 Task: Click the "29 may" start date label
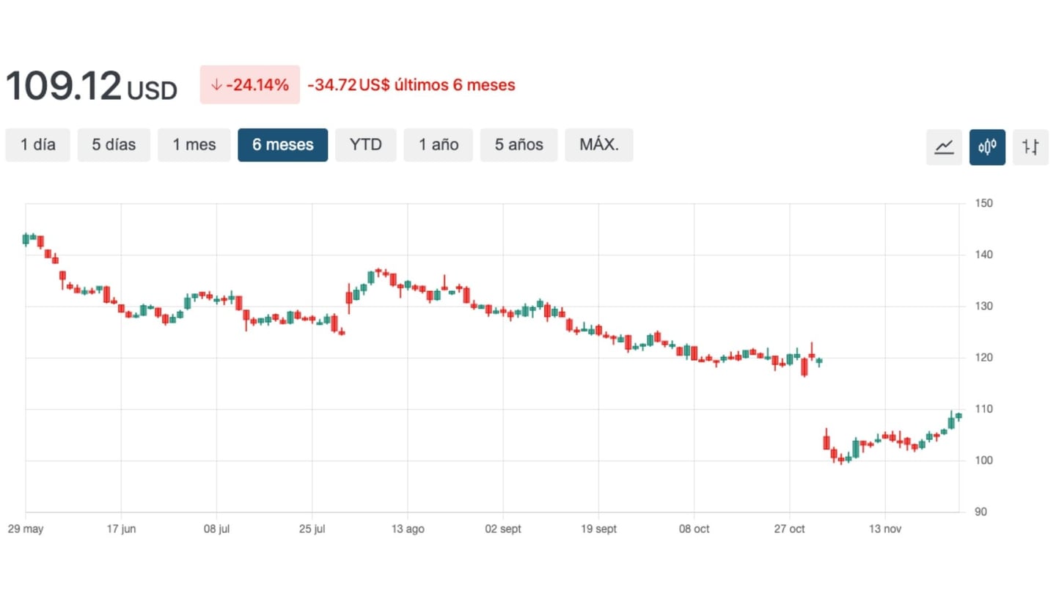(26, 529)
